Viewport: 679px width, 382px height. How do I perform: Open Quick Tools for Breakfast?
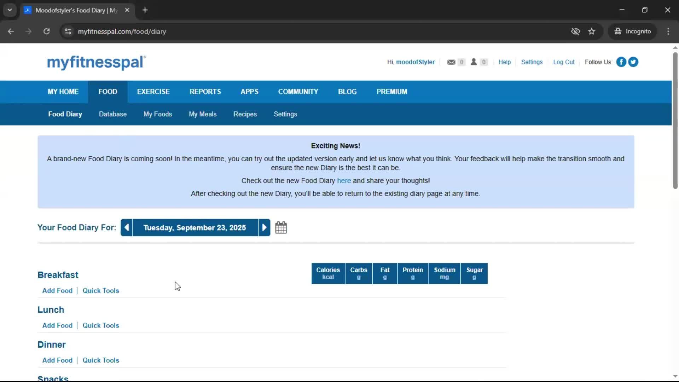[x=101, y=291]
